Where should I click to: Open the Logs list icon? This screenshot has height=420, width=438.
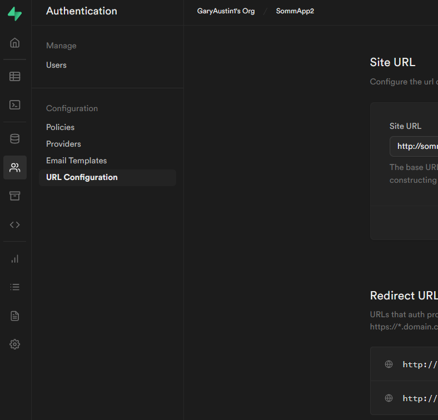pyautogui.click(x=15, y=287)
